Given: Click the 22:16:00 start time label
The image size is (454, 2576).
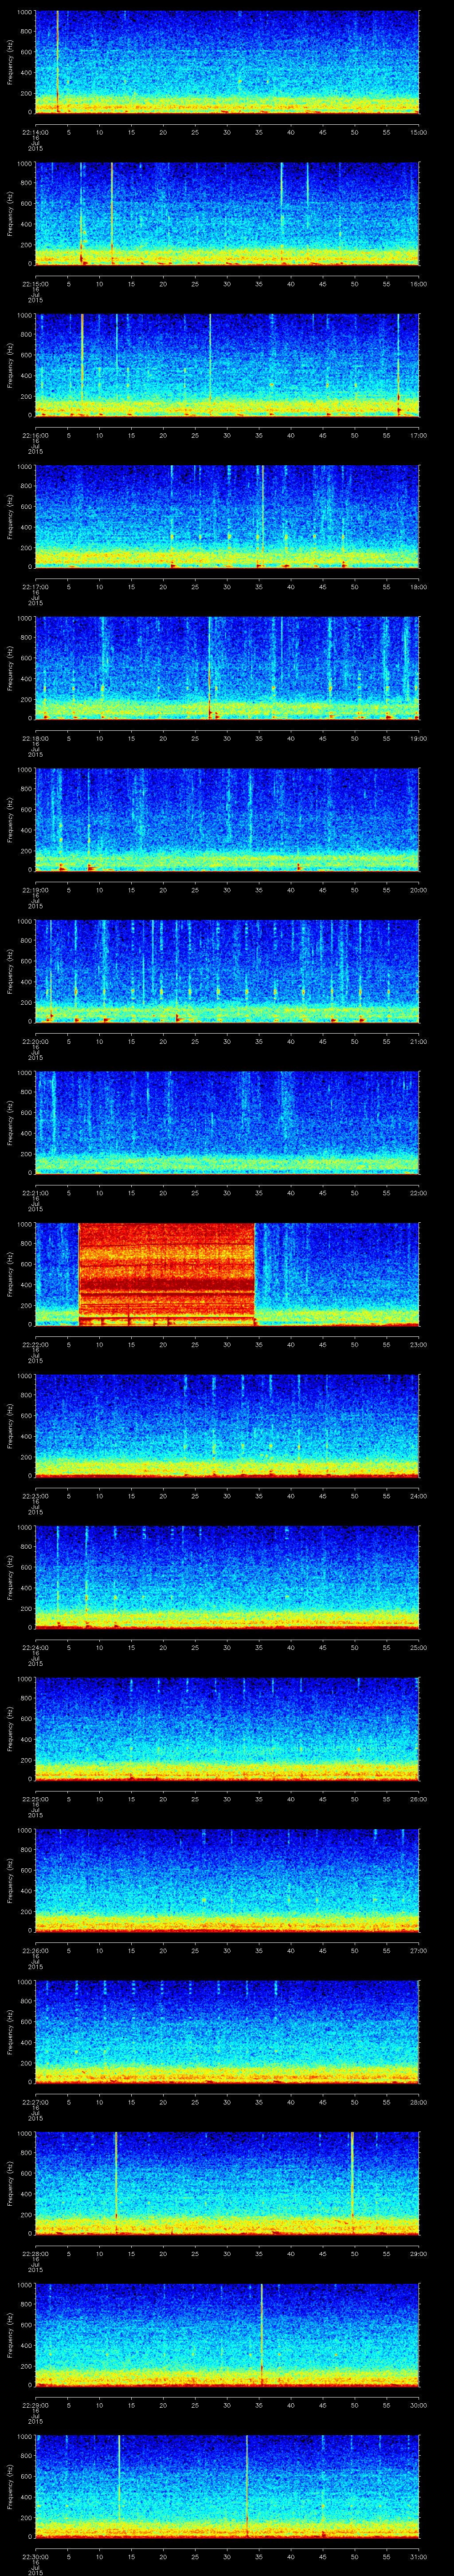Looking at the screenshot, I should (x=35, y=435).
